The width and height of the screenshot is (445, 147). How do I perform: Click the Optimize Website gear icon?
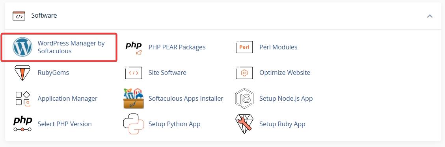click(244, 73)
